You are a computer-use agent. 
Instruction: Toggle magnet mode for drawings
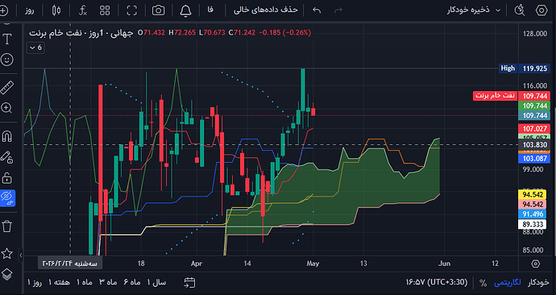pos(7,136)
